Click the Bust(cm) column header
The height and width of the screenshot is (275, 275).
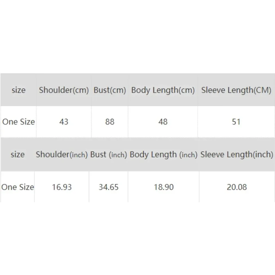[110, 90]
